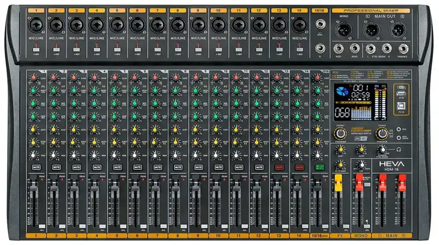
Task: Click the channel 14 MIC/LINE combo jack
Action: pyautogui.click(x=299, y=25)
